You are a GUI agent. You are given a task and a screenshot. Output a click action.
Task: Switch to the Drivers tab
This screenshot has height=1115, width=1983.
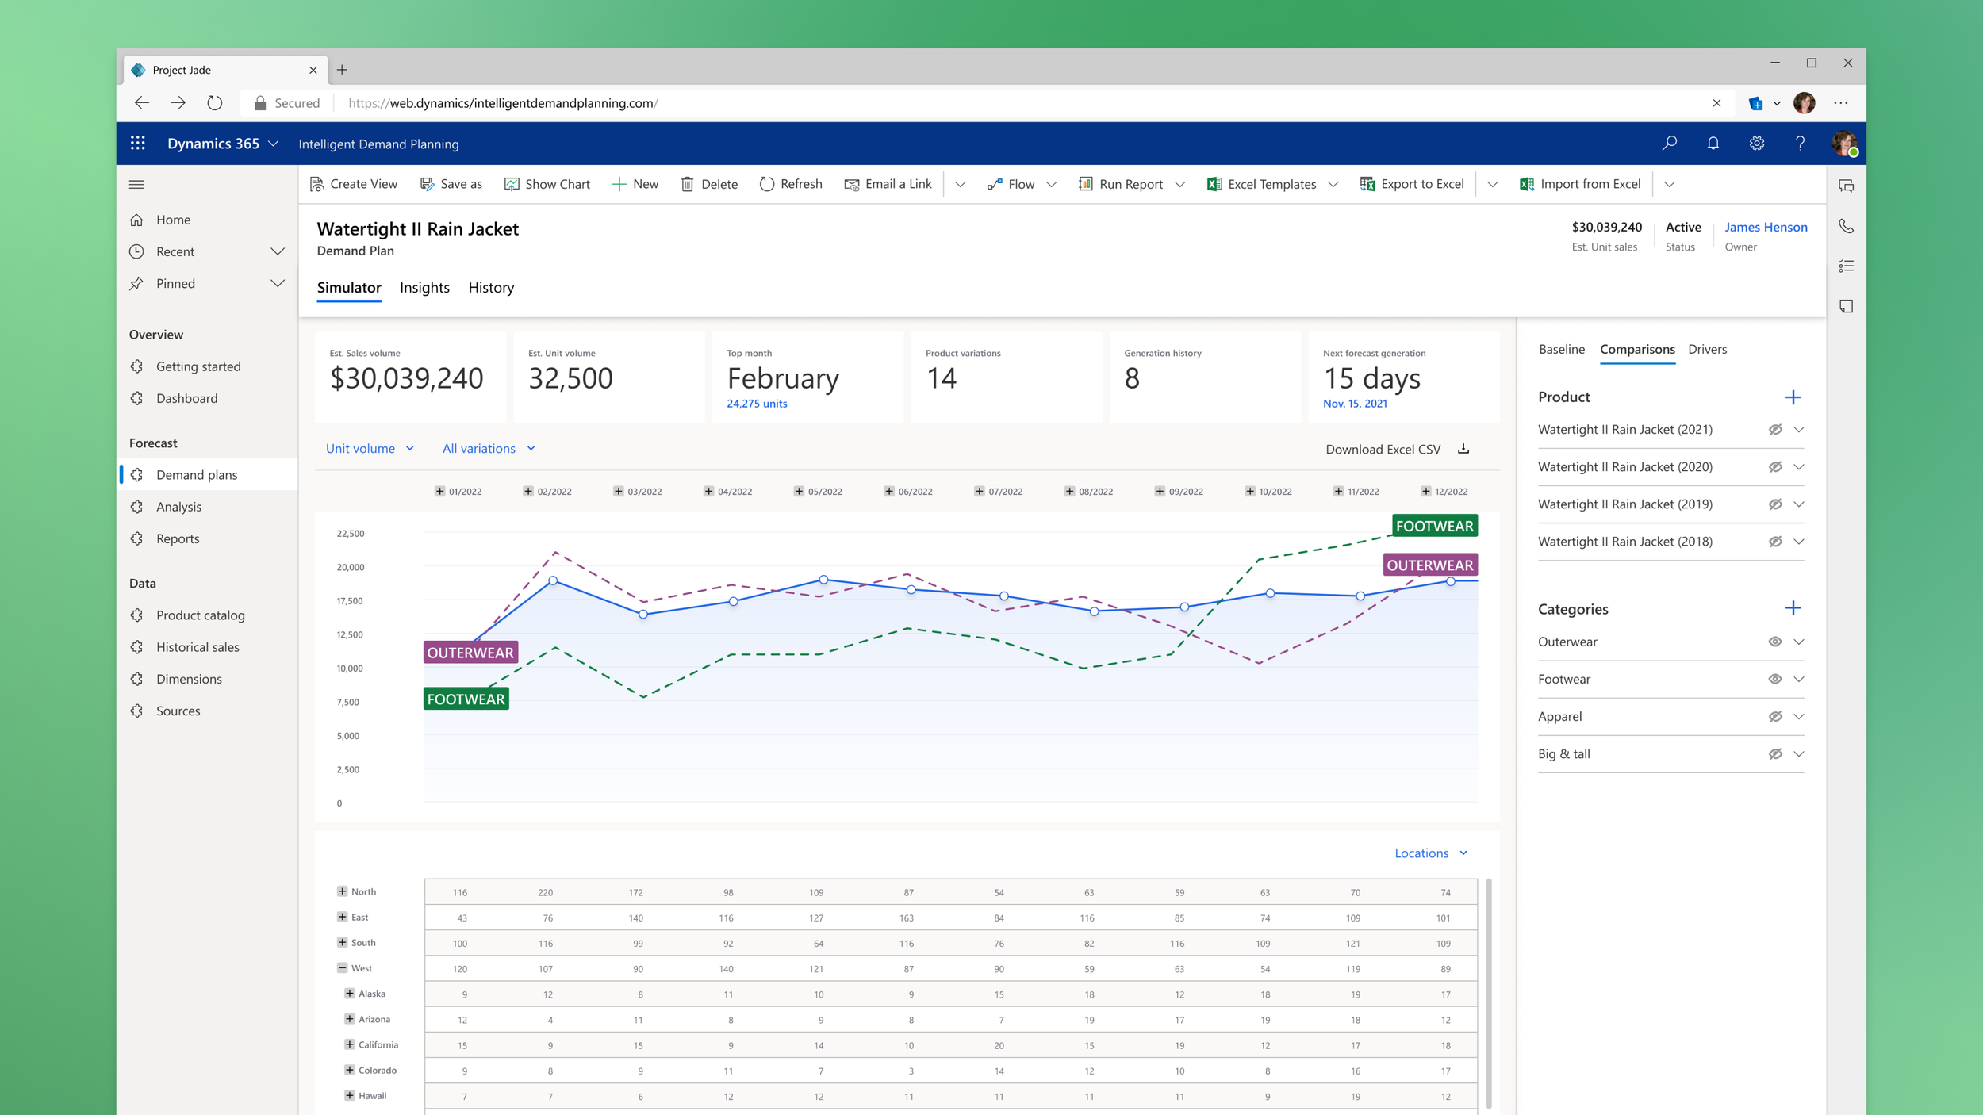point(1707,349)
